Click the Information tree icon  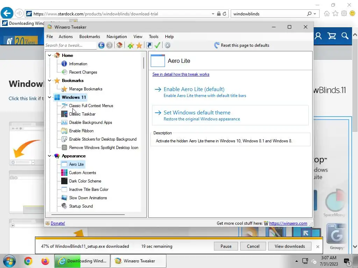[64, 64]
